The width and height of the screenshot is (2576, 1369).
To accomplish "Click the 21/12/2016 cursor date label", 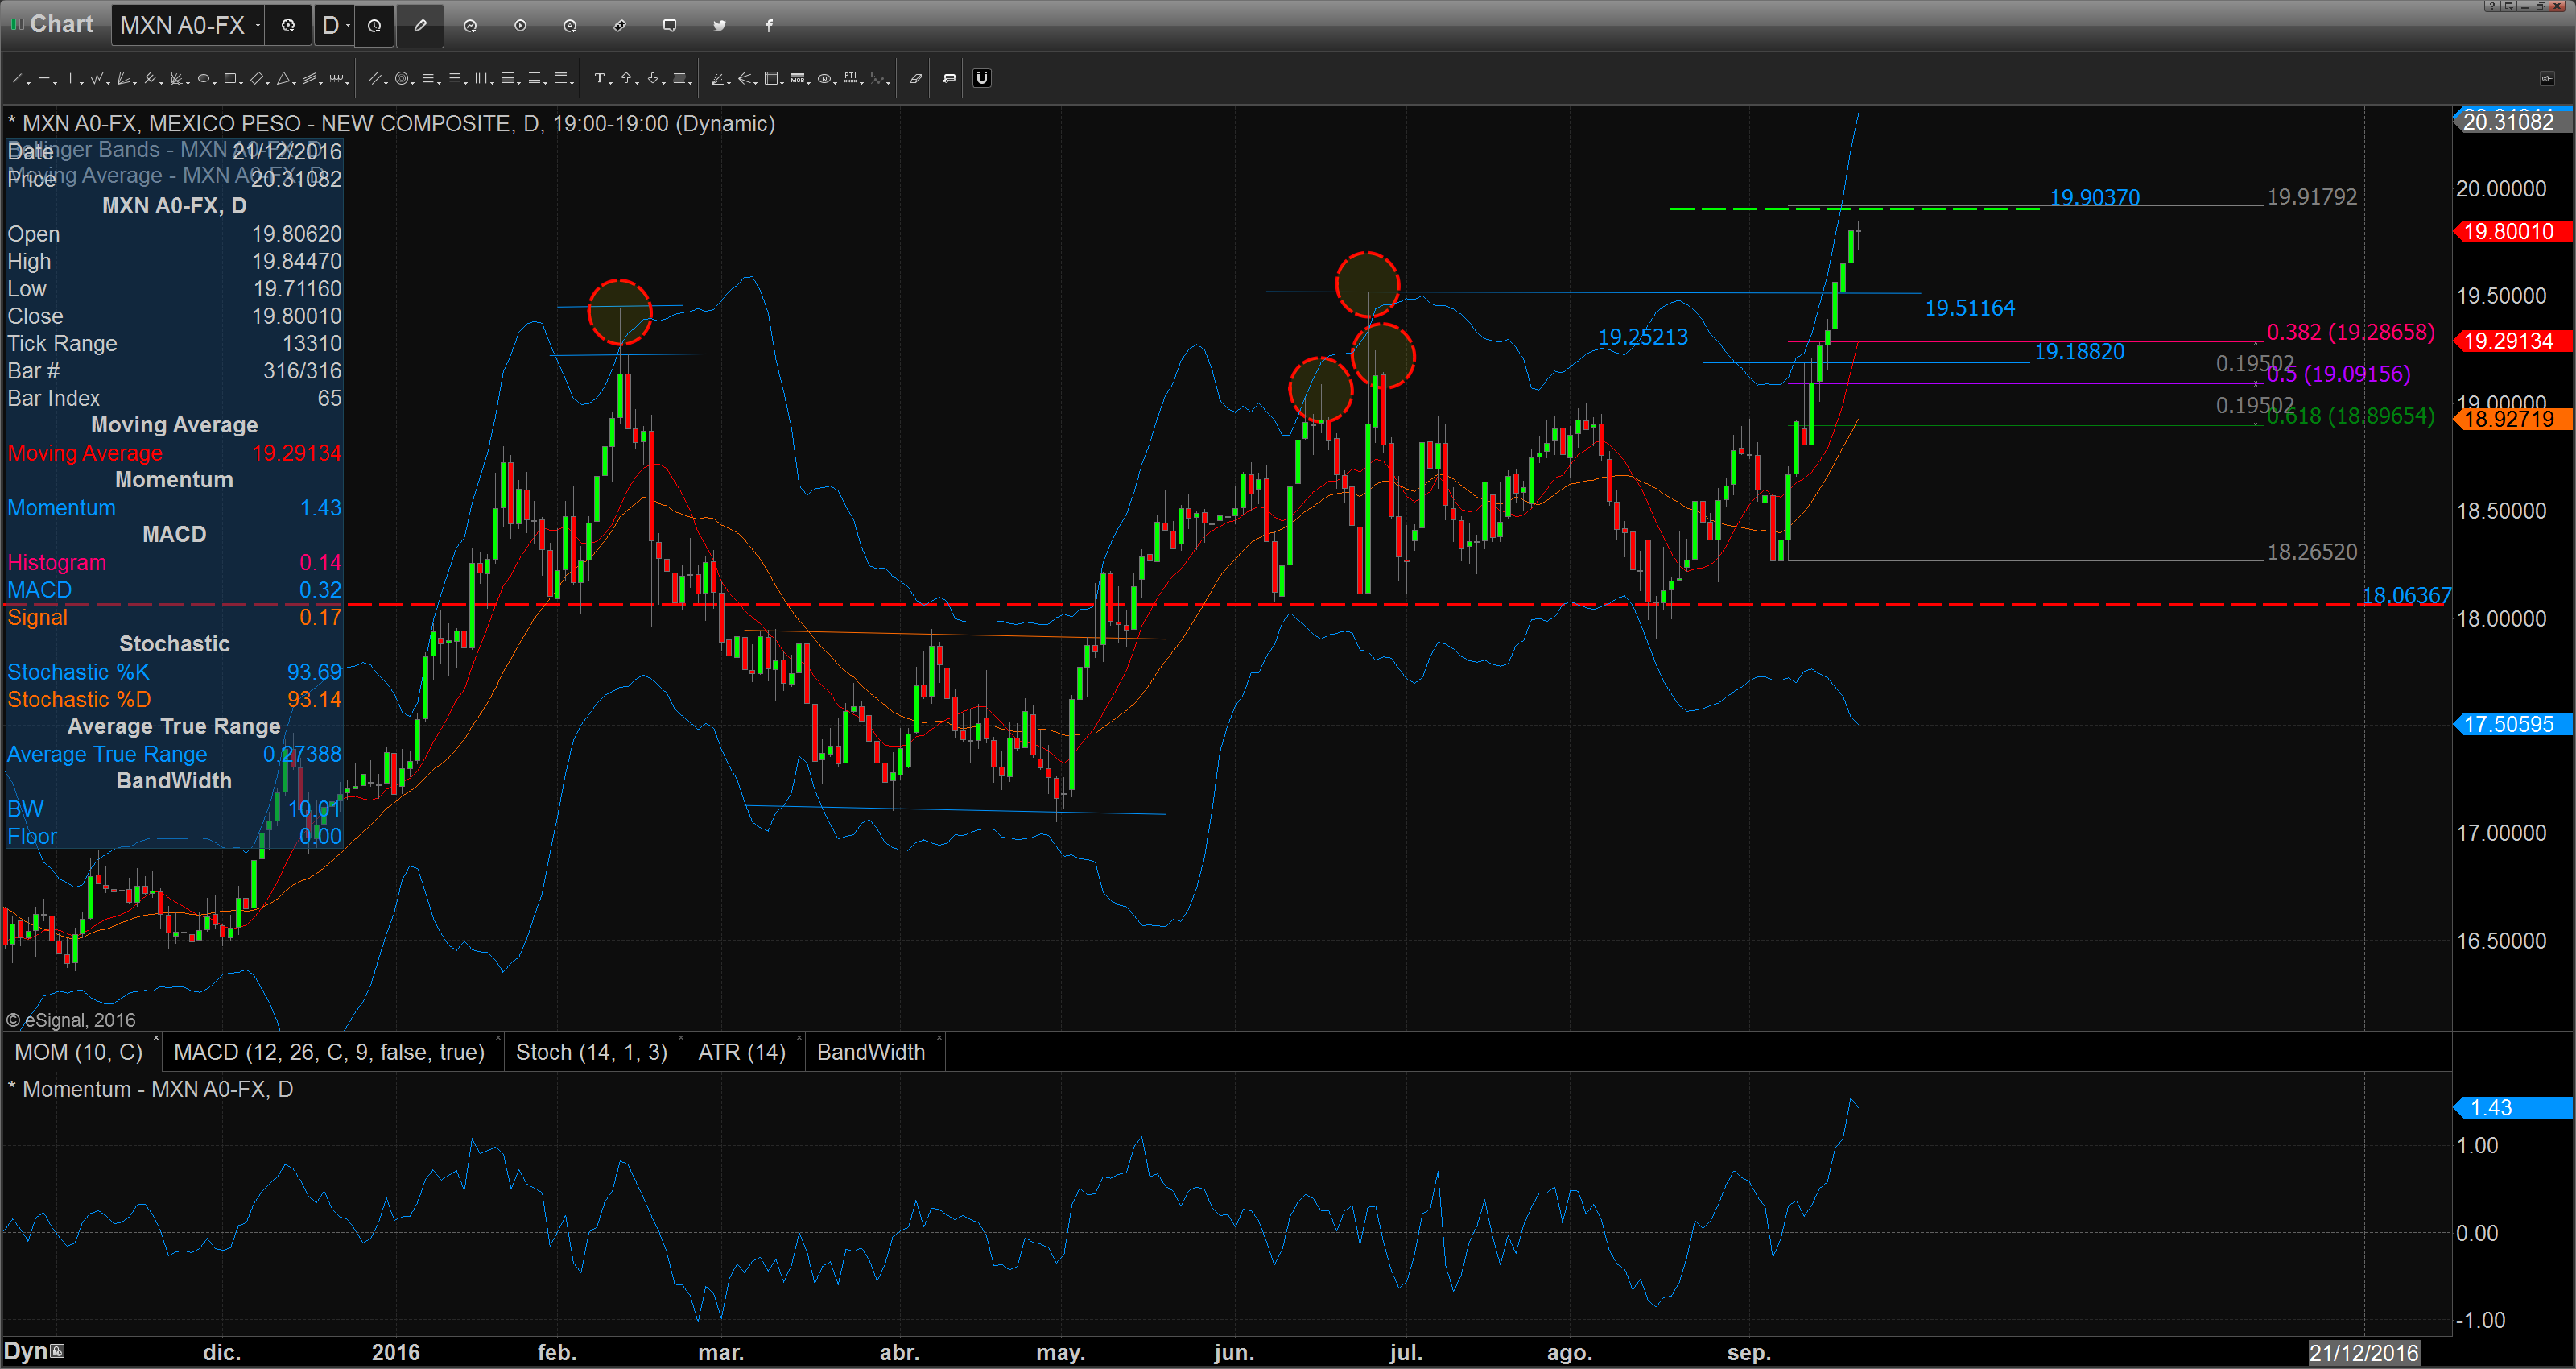I will [x=2364, y=1353].
